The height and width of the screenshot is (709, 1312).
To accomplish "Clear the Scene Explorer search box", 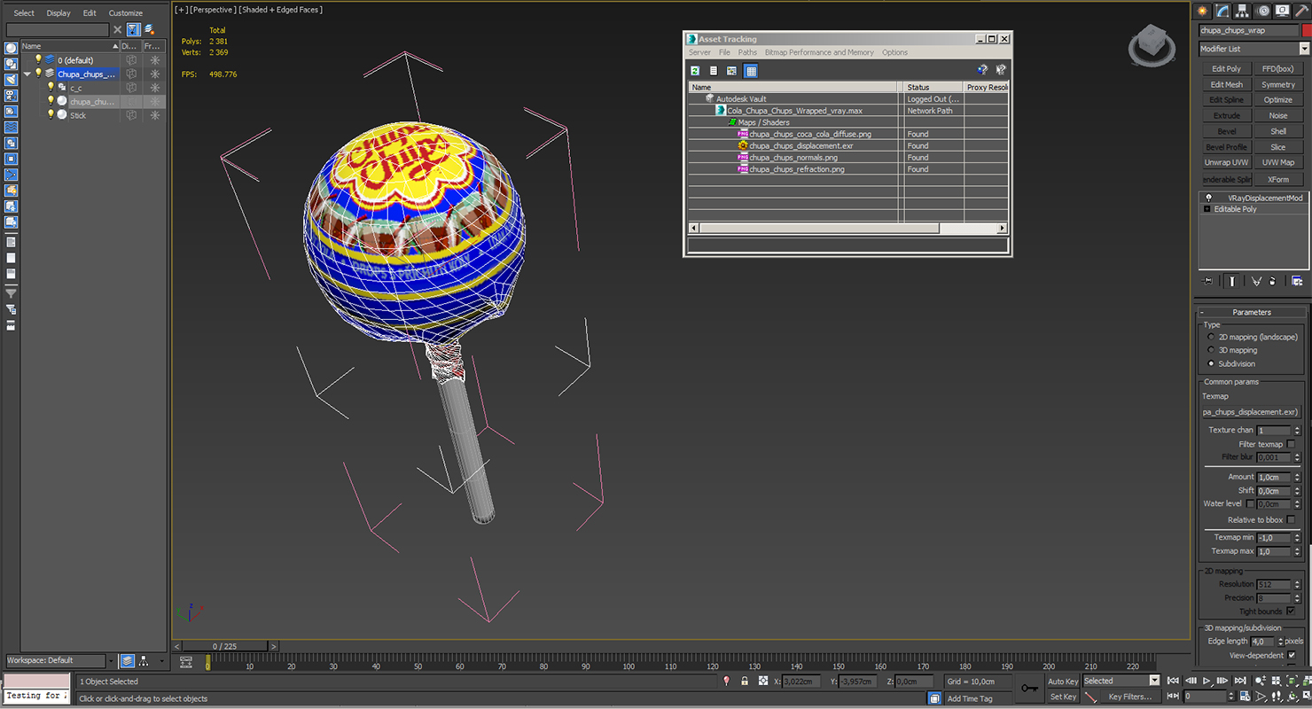I will pos(117,29).
